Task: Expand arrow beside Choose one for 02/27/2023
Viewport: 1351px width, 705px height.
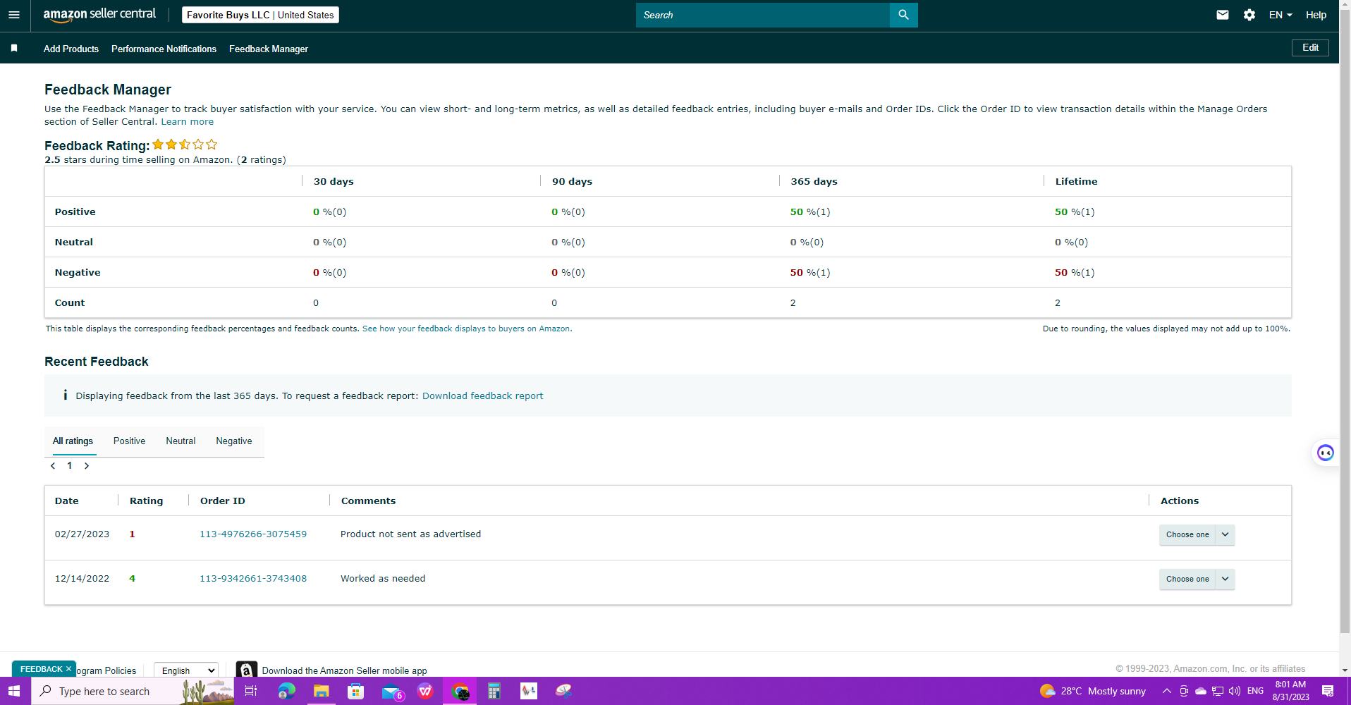Action: (1225, 534)
